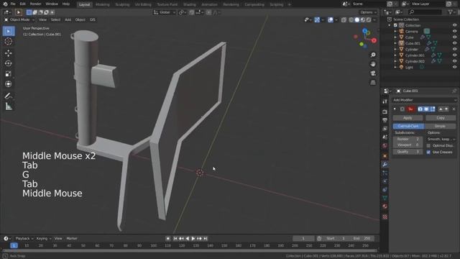Screen dimensions: 460x259
Task: Select Simple subdivision type
Action: 440,126
